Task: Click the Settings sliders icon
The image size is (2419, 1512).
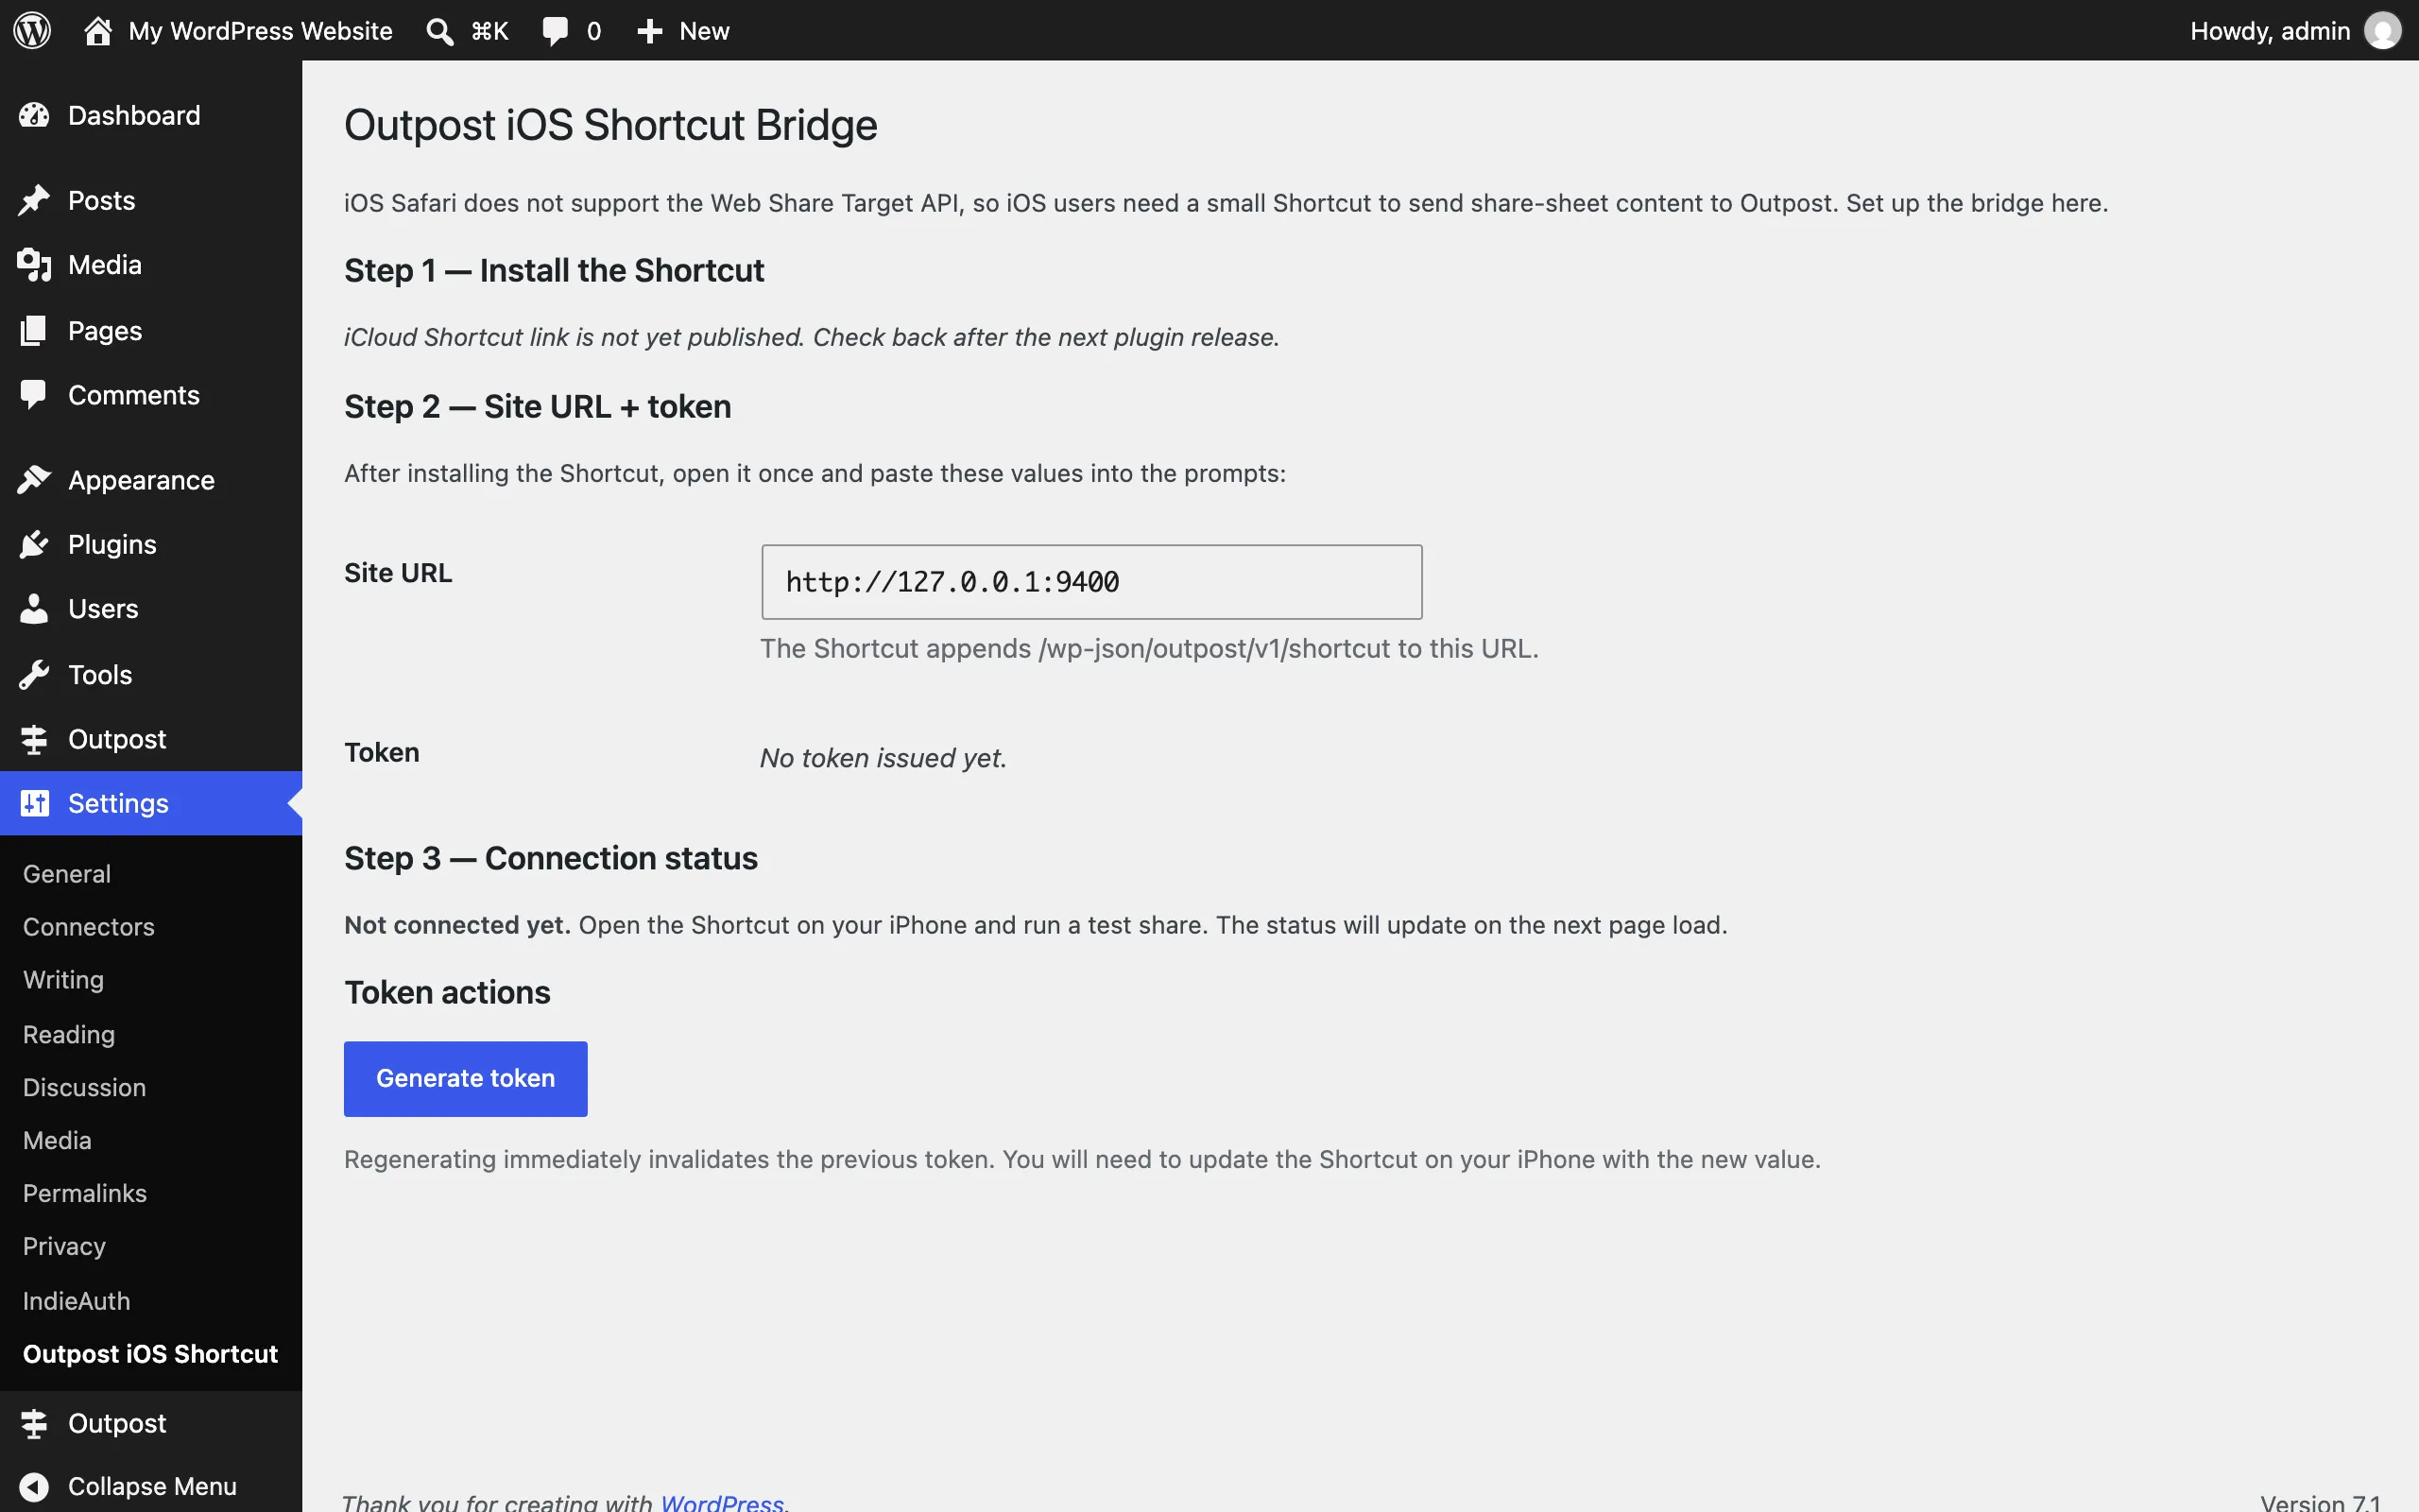Action: [x=34, y=803]
